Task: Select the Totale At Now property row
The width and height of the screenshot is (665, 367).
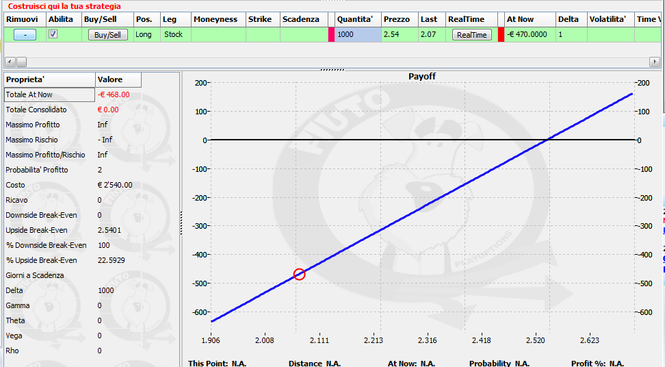Action: 73,94
